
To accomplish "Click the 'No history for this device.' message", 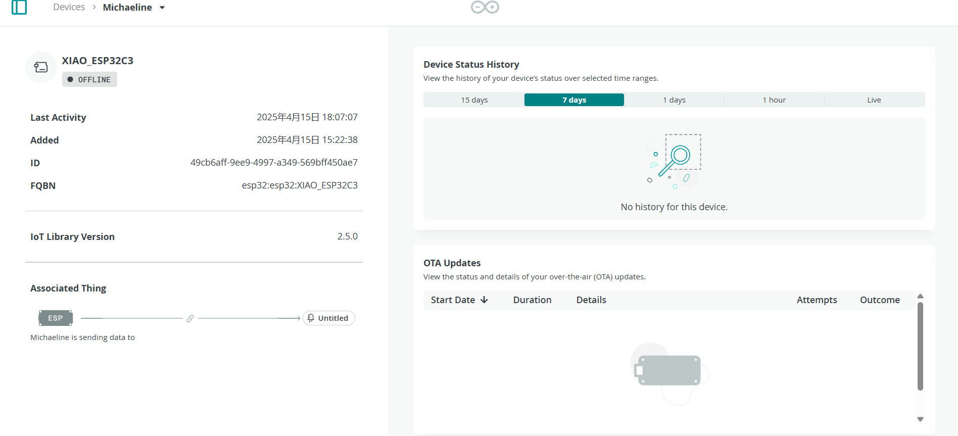I will [674, 207].
